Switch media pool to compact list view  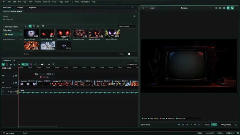pos(34,26)
